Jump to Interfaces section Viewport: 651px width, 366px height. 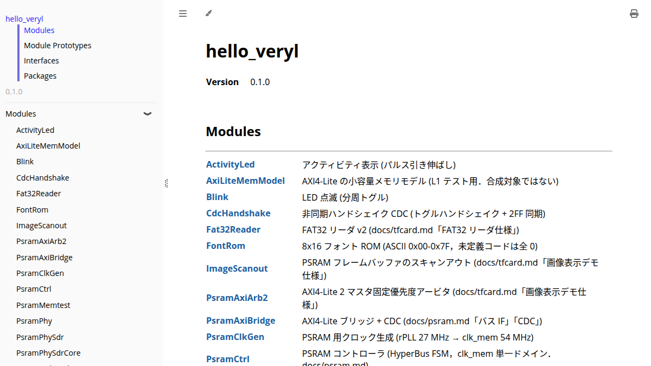pos(41,61)
